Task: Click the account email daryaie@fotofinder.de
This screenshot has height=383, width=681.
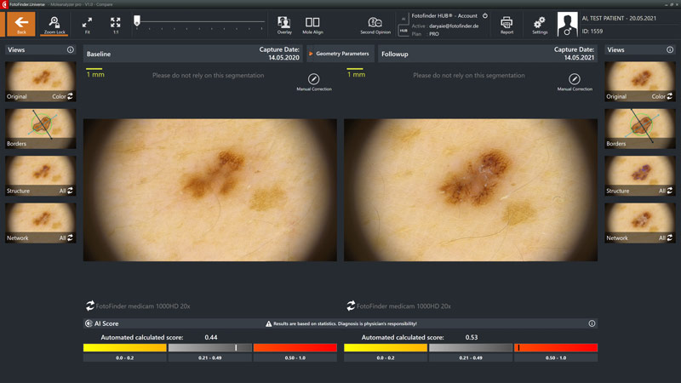Action: click(454, 26)
